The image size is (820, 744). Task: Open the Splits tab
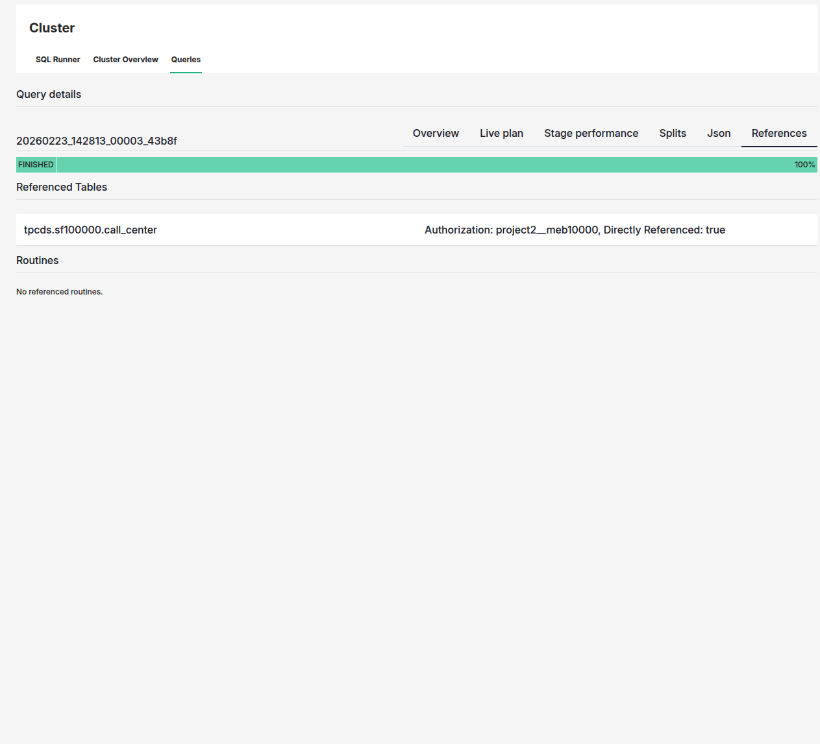click(x=672, y=134)
